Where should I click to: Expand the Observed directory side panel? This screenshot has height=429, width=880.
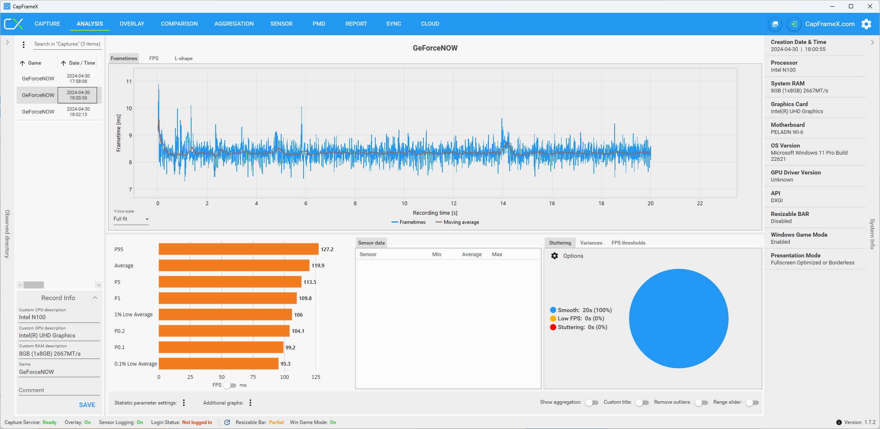pyautogui.click(x=7, y=42)
